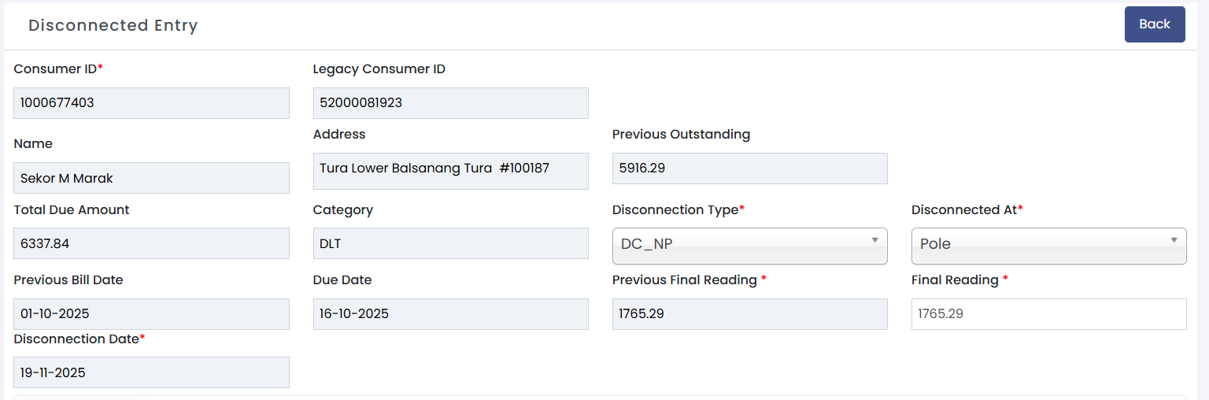Screen dimensions: 1209x400
Task: Click the Final Reading input field
Action: 1048,313
